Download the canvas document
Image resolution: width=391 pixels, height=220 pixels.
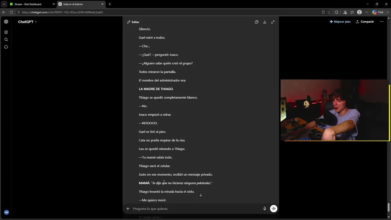(x=265, y=22)
